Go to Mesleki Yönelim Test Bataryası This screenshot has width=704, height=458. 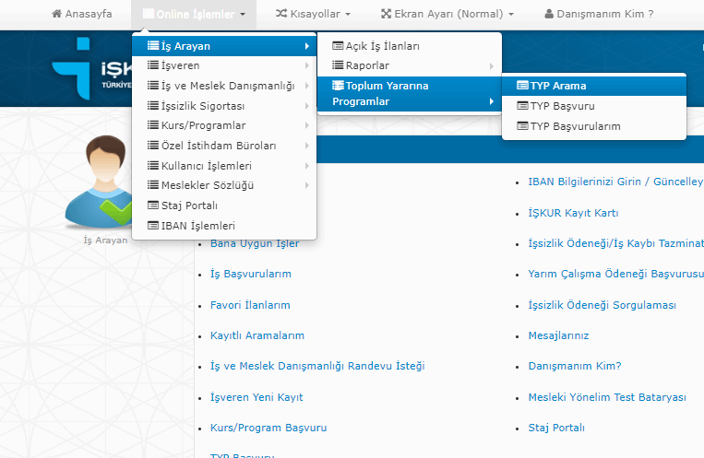tap(607, 397)
